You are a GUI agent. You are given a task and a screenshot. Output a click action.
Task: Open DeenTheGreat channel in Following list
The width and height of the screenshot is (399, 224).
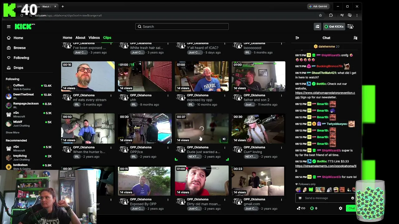click(29, 96)
